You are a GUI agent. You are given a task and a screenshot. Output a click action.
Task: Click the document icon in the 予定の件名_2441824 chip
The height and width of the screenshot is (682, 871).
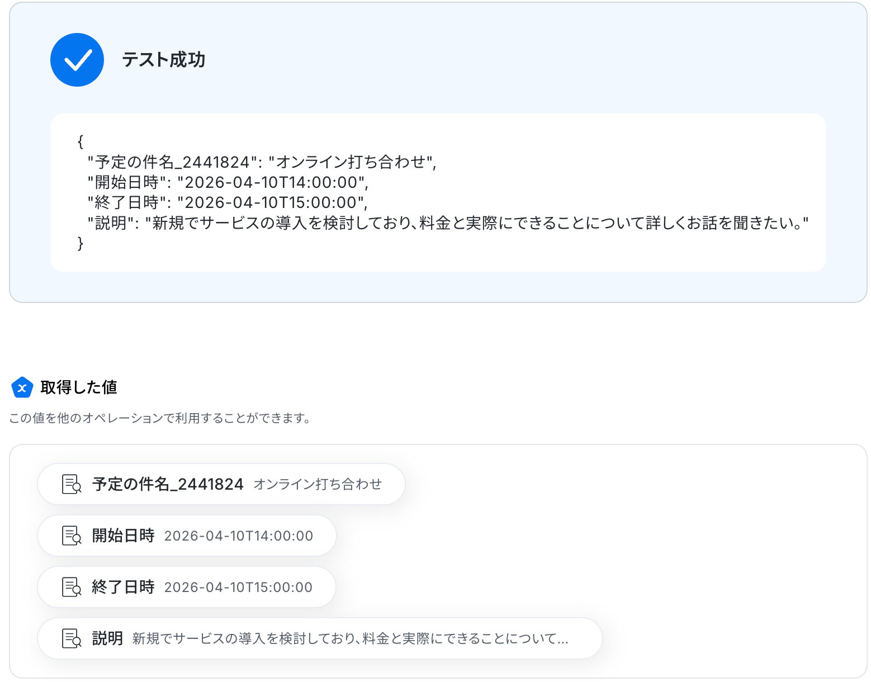point(72,484)
